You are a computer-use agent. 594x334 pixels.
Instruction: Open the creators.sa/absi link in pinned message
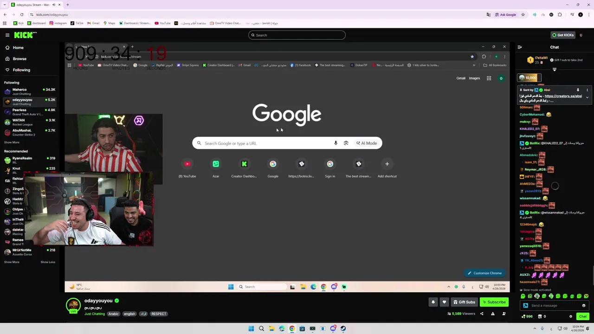(563, 96)
